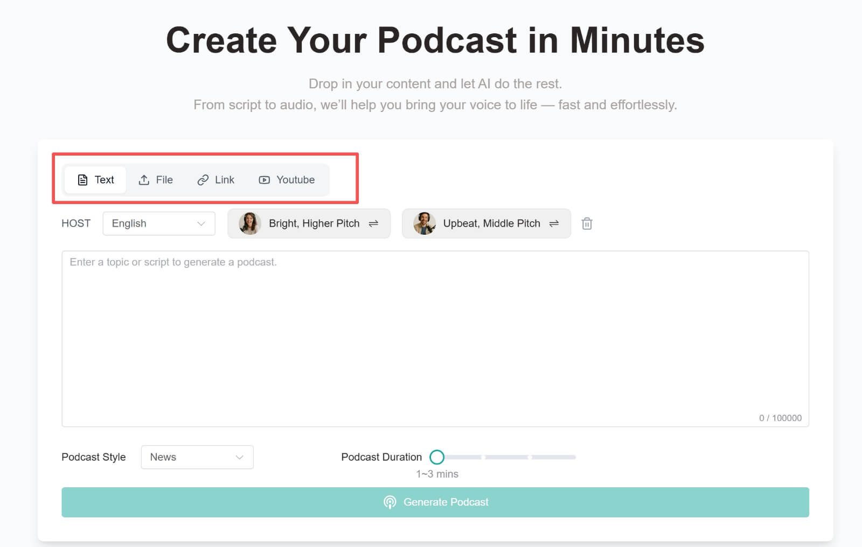Set duration to the last slider segment

click(x=554, y=457)
